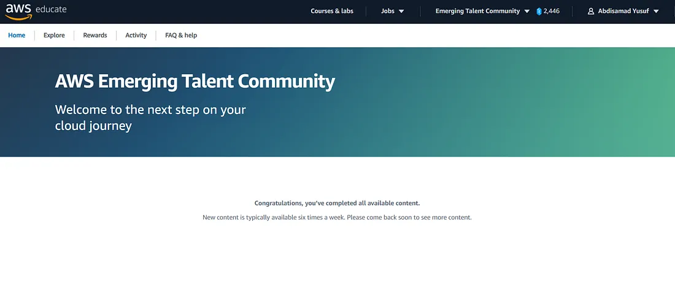This screenshot has width=675, height=297.
Task: Open Emerging Talent Community menu
Action: [x=477, y=11]
